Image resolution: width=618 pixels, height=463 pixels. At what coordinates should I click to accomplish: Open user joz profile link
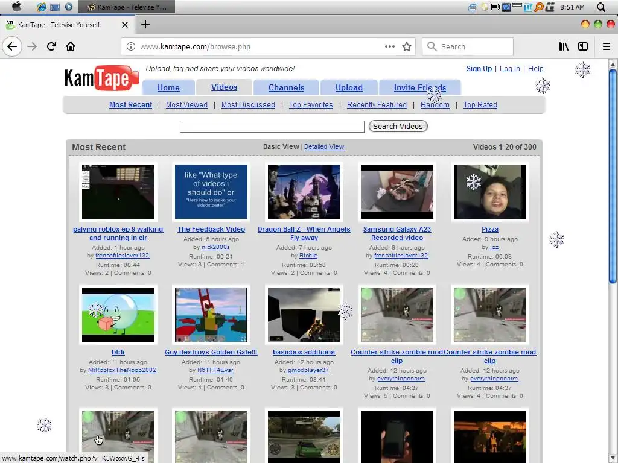click(x=494, y=247)
